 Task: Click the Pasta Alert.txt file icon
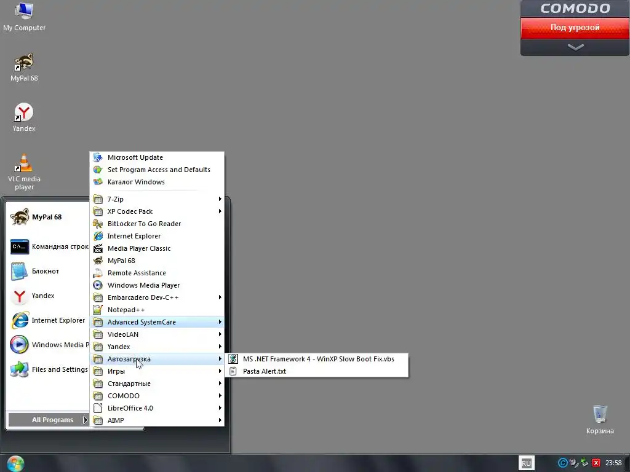233,371
